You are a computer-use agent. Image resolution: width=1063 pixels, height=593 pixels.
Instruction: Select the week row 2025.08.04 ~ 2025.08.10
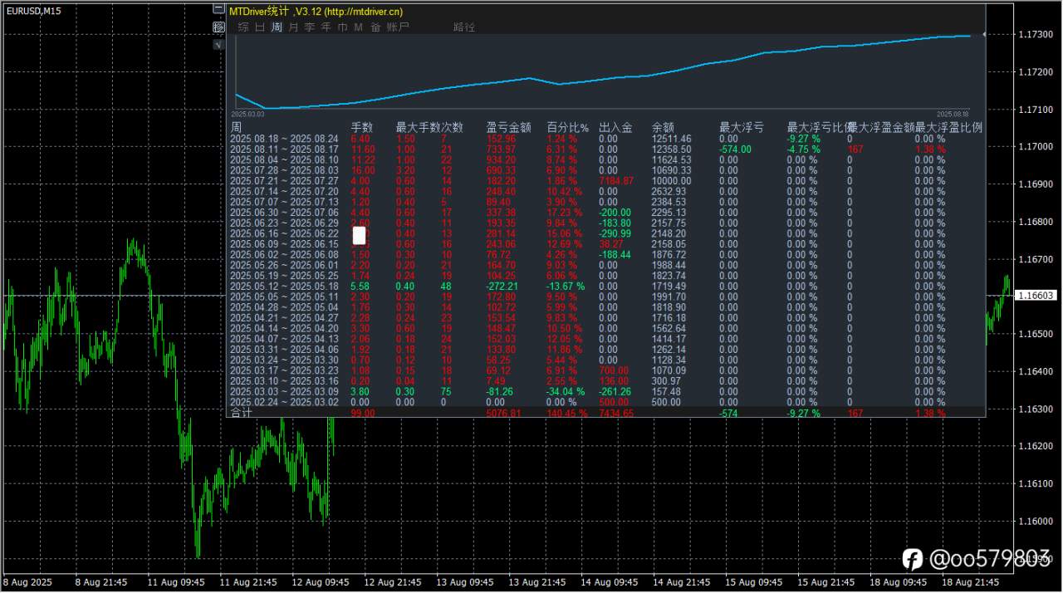click(605, 159)
